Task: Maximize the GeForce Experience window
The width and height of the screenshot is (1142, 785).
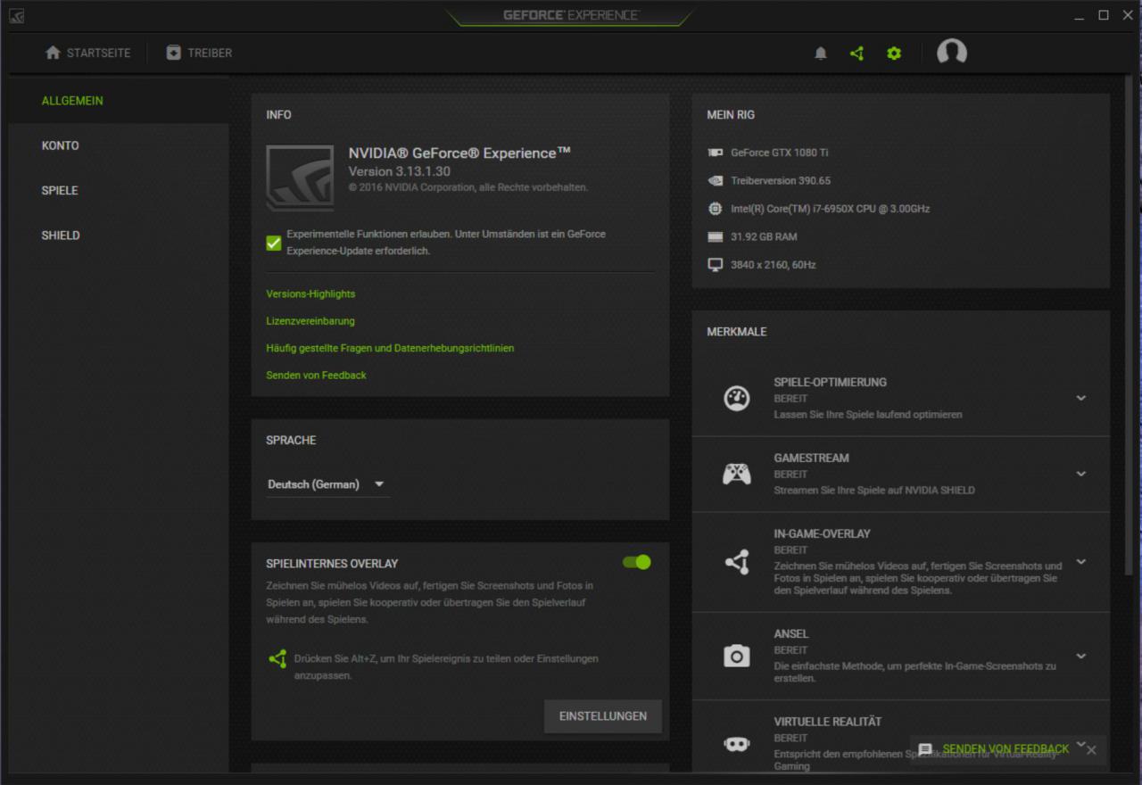Action: 1104,15
